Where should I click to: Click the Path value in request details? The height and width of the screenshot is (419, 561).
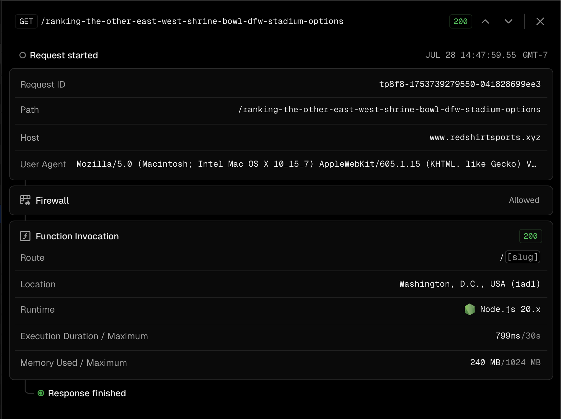[389, 110]
